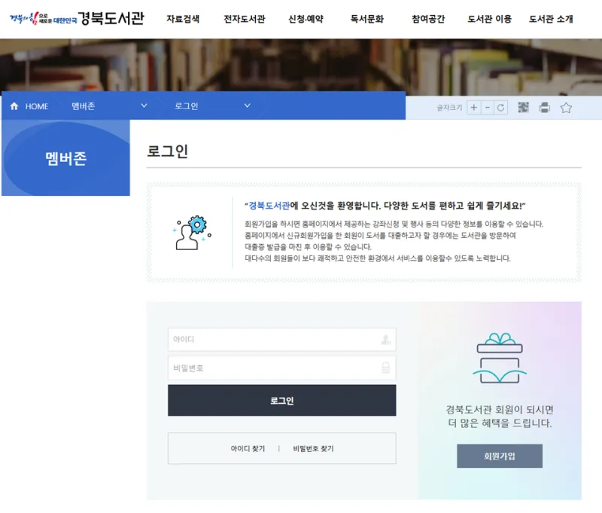Screen dimensions: 602x513
Task: Bookmark page with star icon
Action: tap(566, 108)
